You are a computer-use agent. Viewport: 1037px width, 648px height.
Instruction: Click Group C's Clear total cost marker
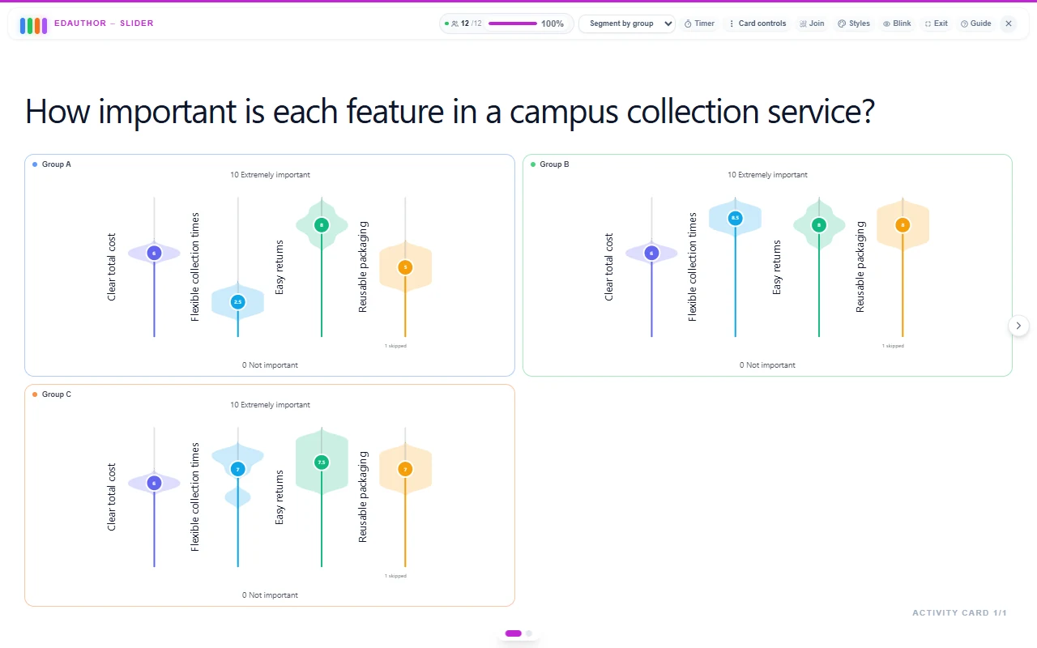[x=154, y=484]
